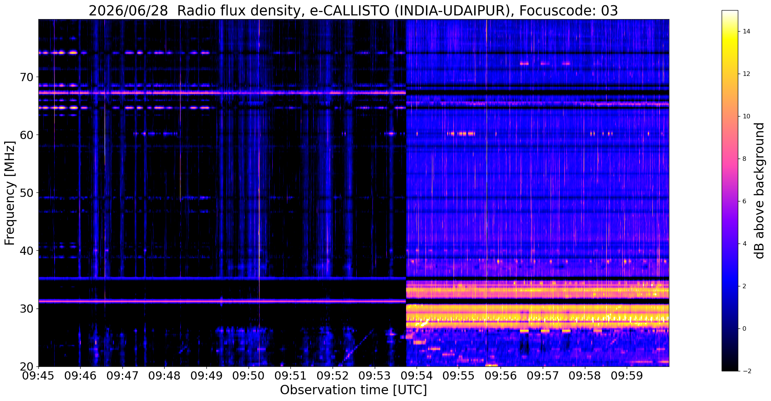Click the 31 MHz pink line before 09:53
The height and width of the screenshot is (401, 771).
coord(222,301)
